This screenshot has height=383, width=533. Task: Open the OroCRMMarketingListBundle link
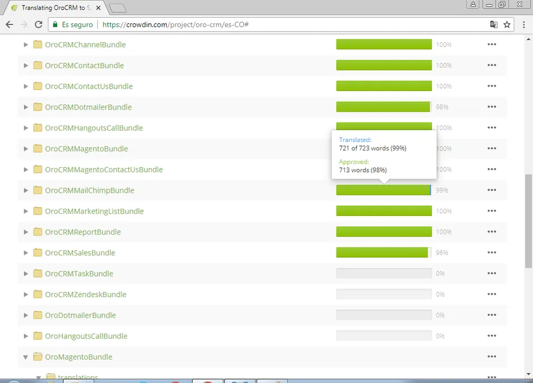94,211
